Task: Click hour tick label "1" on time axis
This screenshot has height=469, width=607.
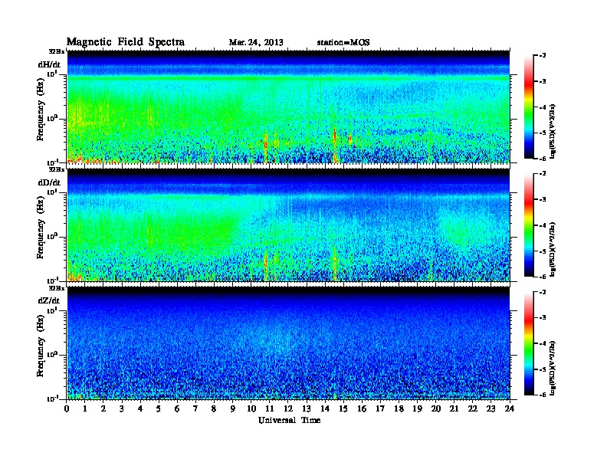Action: click(x=85, y=408)
